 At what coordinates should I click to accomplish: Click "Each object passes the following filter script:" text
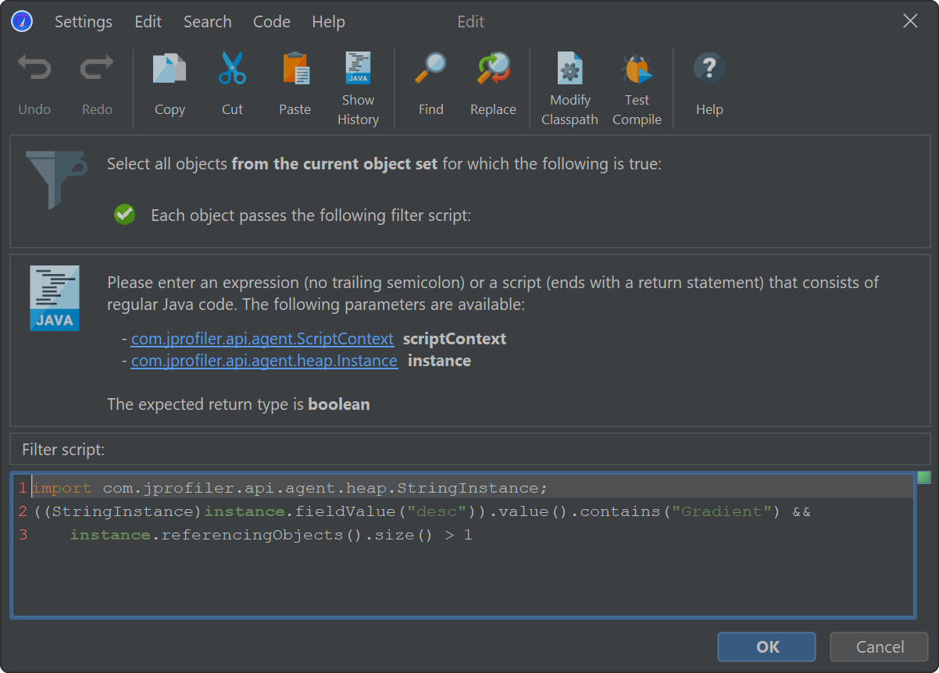[x=311, y=215]
